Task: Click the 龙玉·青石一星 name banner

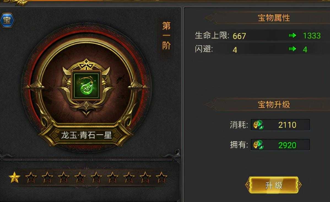Action: 86,135
